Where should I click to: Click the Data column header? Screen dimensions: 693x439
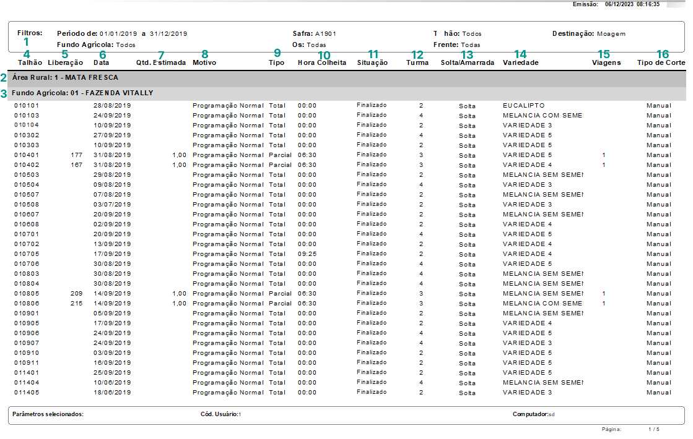point(101,62)
